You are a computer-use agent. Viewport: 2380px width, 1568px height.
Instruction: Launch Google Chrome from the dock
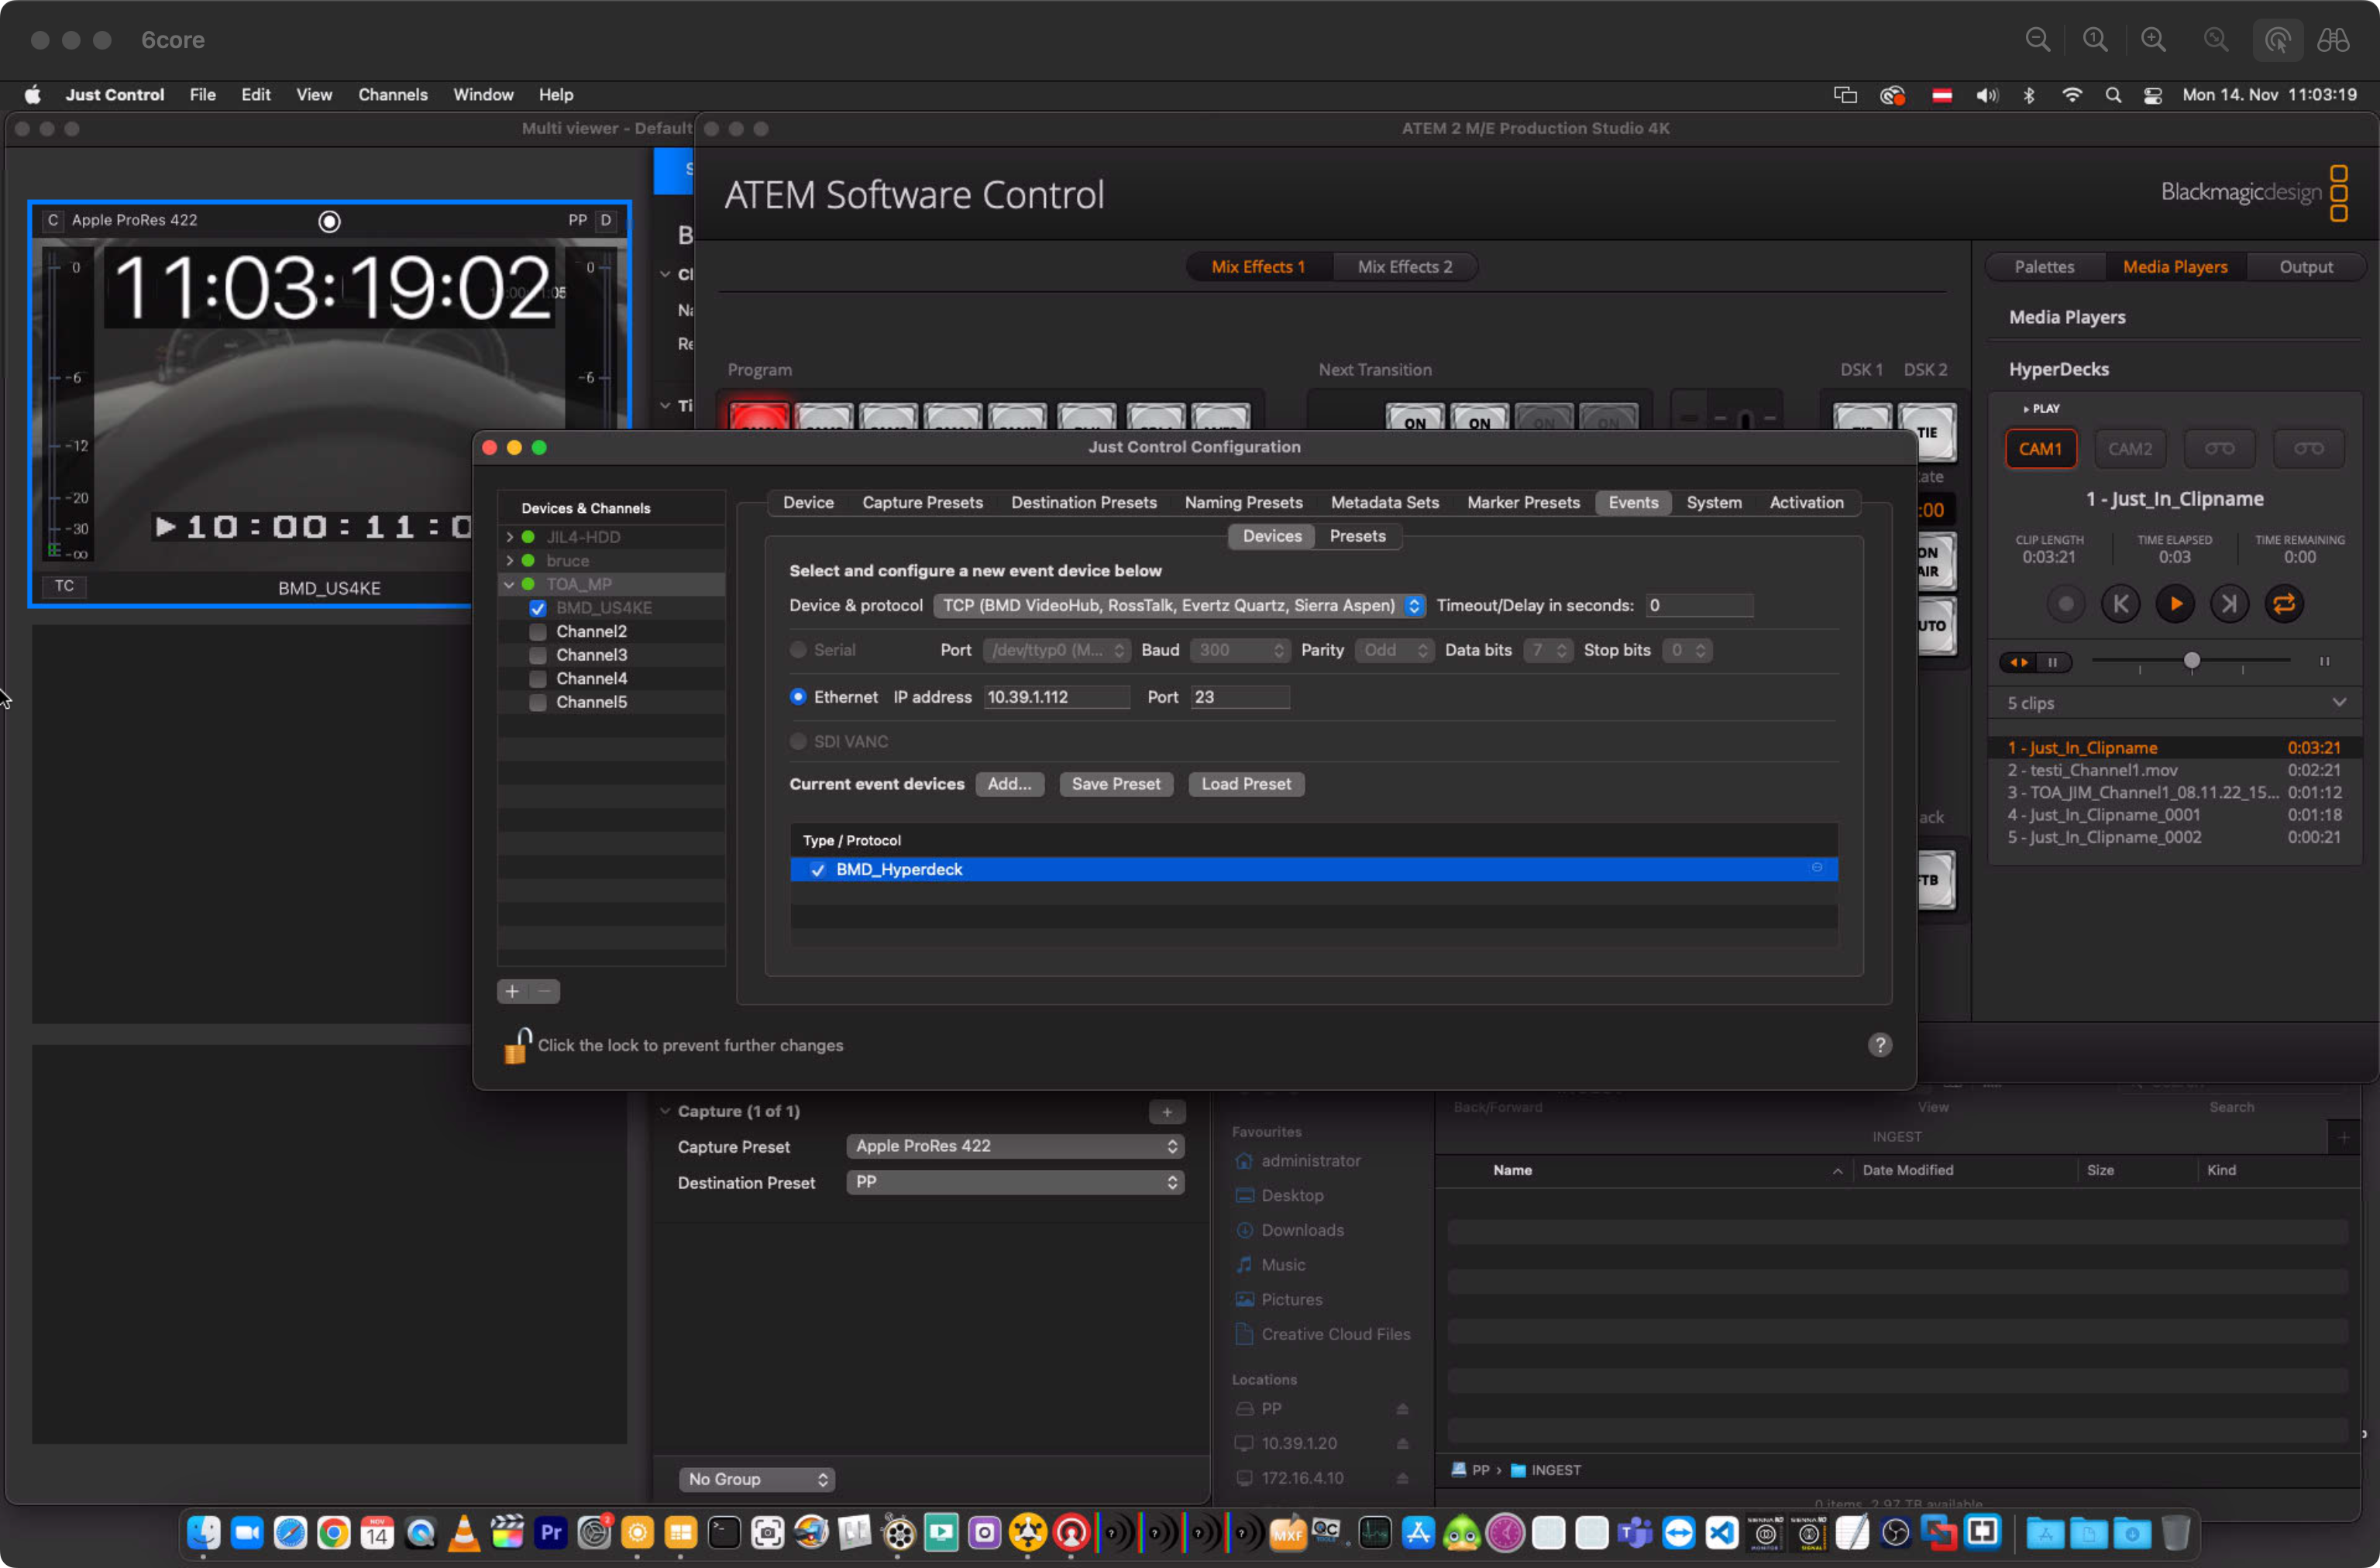tap(333, 1532)
